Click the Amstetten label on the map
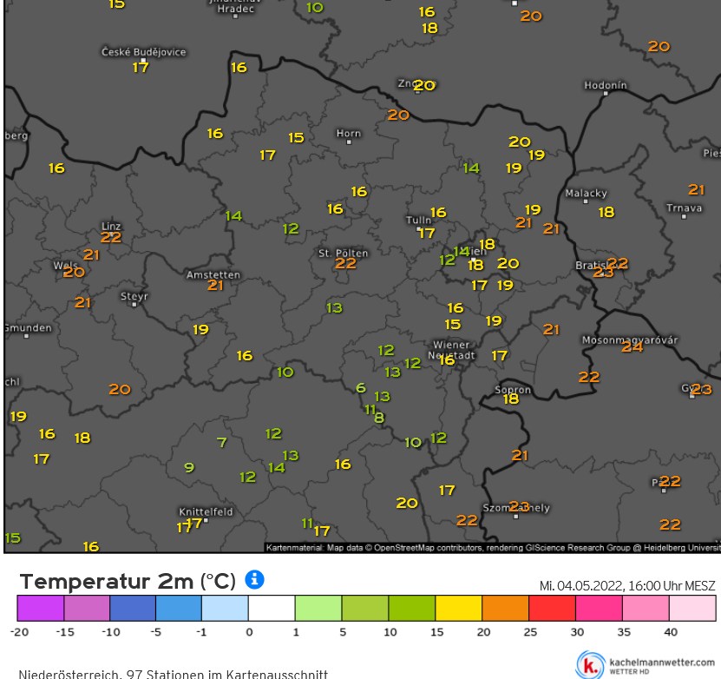 213,274
